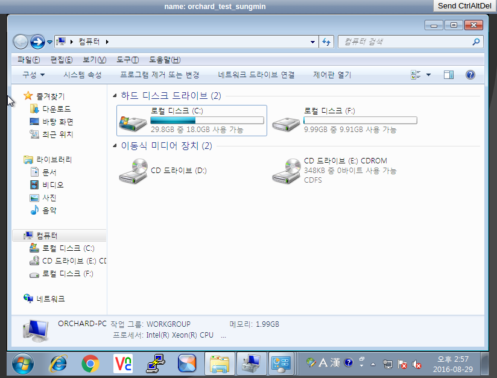Image resolution: width=497 pixels, height=378 pixels.
Task: Go forward with the Forward arrow button
Action: point(38,42)
